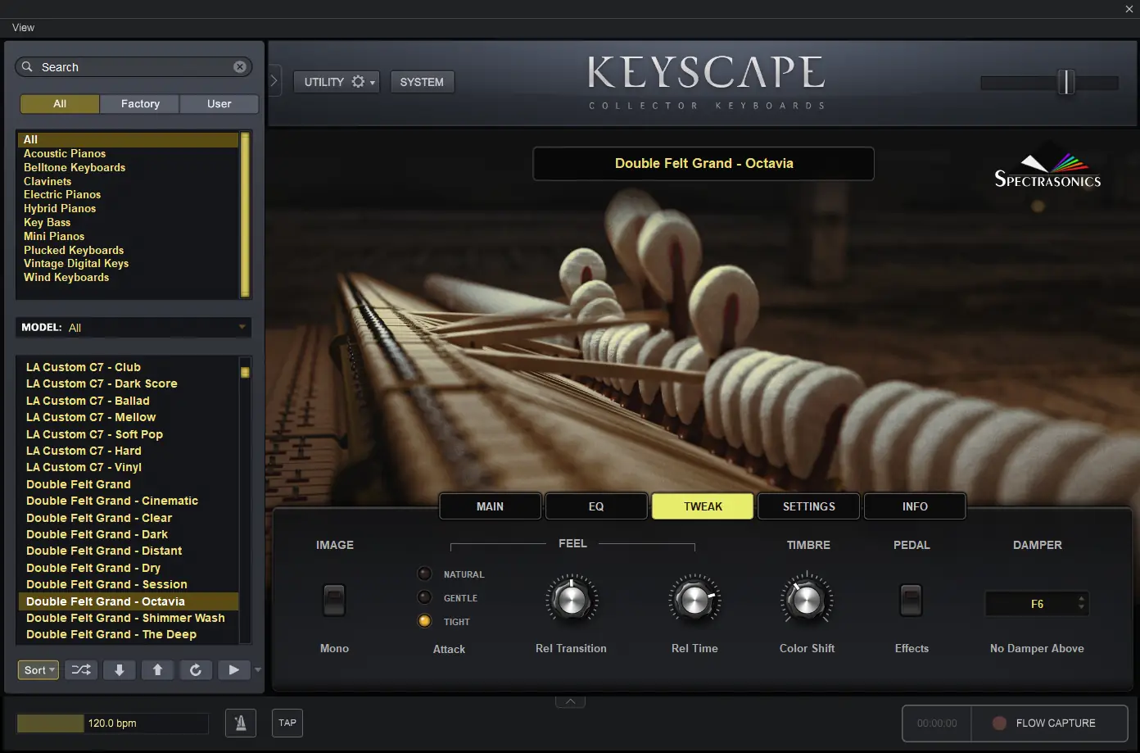Click the record dot in Flow Capture

(x=999, y=723)
